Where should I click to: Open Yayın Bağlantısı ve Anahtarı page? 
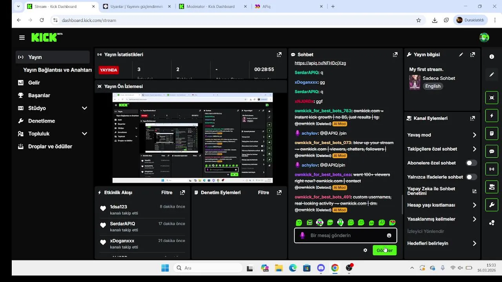(x=57, y=70)
